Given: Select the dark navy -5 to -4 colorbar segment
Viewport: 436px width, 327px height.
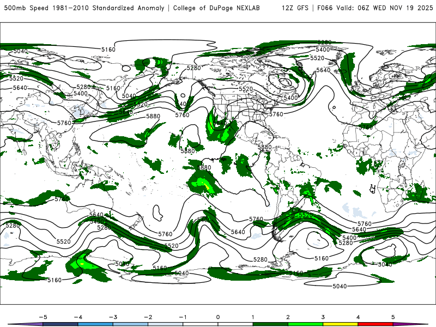Looking at the screenshot, I should pyautogui.click(x=60, y=324).
